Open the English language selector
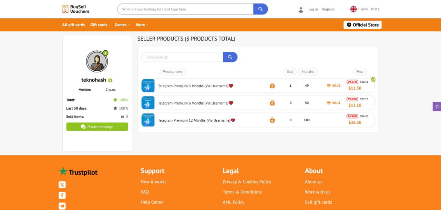 tap(359, 9)
